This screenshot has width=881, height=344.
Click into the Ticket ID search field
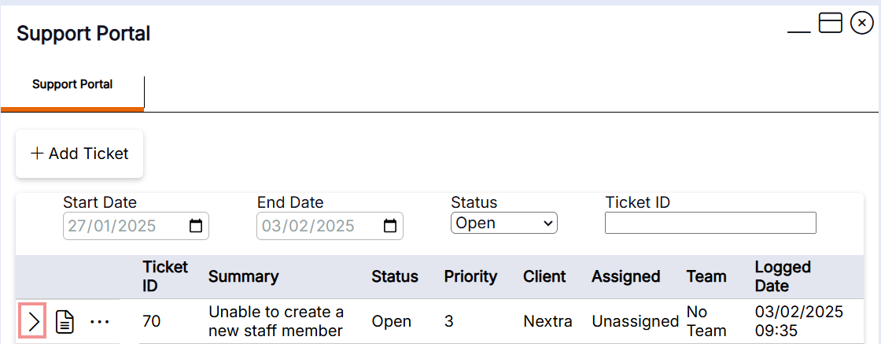click(x=710, y=224)
